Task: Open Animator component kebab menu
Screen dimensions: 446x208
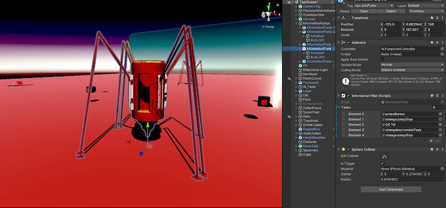Action: (442, 42)
